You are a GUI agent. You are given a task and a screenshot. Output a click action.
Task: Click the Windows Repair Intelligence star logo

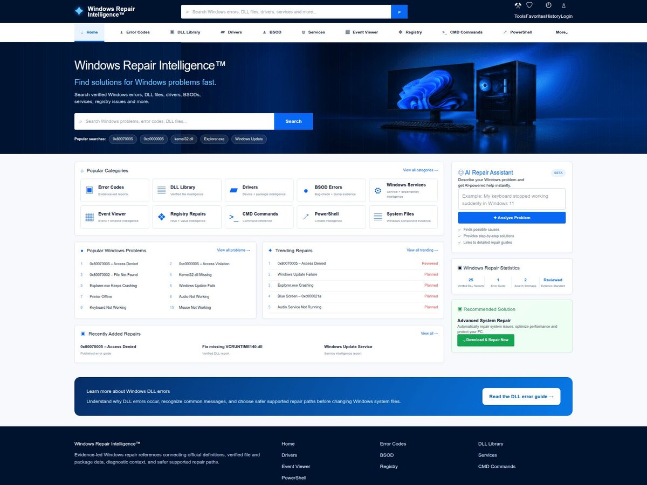pyautogui.click(x=79, y=11)
